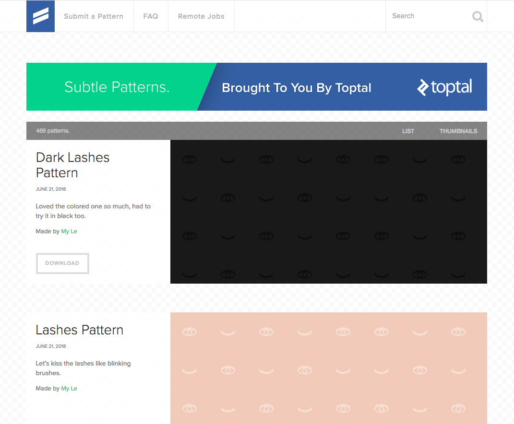Click the Dark Lashes Pattern title

tap(72, 165)
